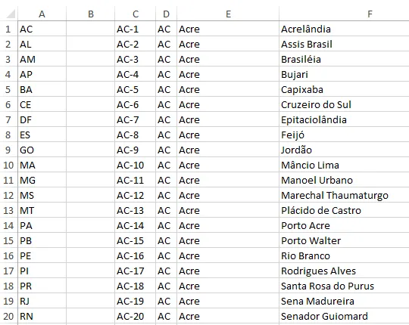Viewport: 409px width, 325px height.
Task: Select cell with Senador Guiomard
Action: point(344,316)
